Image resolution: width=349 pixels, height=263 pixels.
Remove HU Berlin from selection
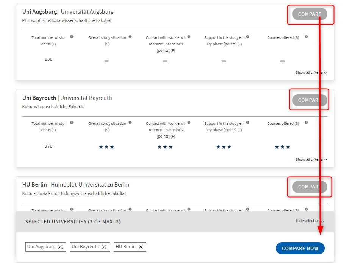coord(141,247)
